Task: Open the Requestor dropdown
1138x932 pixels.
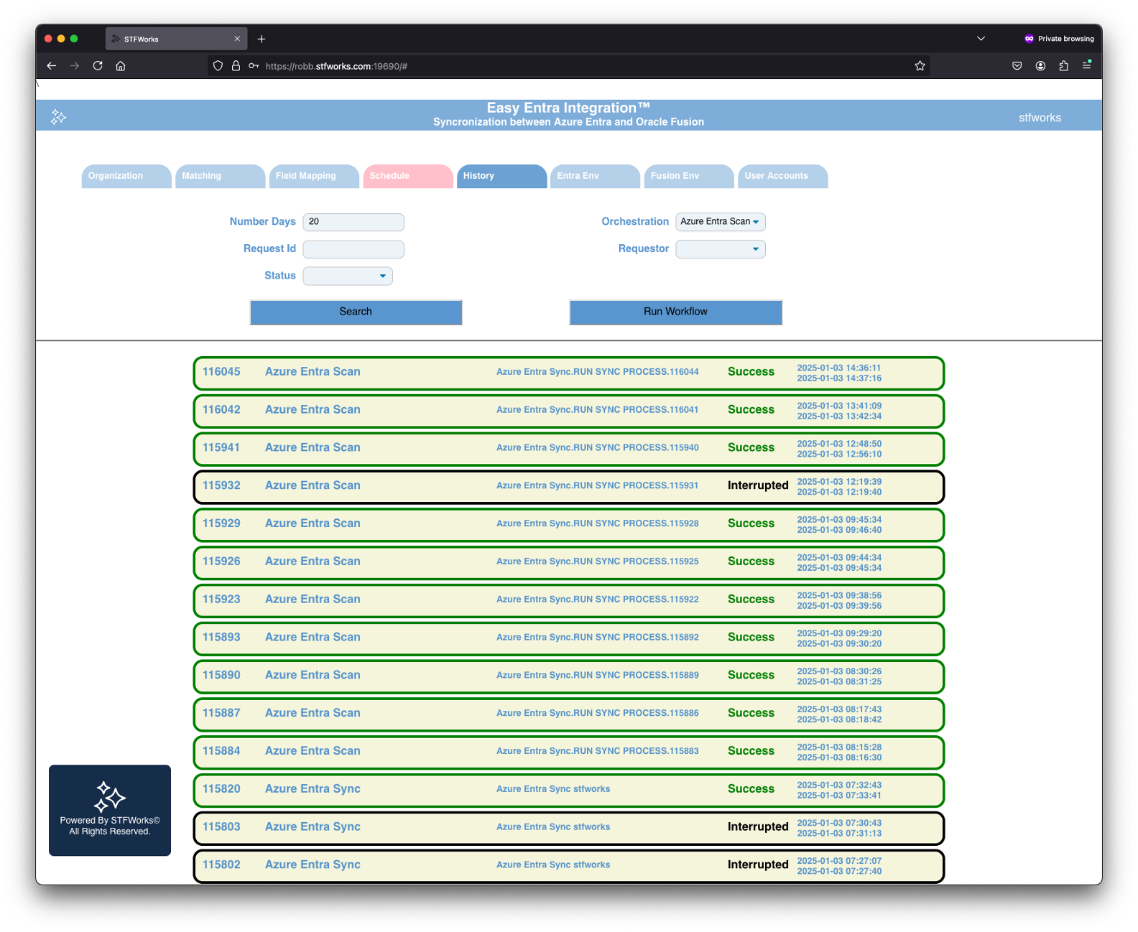Action: click(720, 249)
